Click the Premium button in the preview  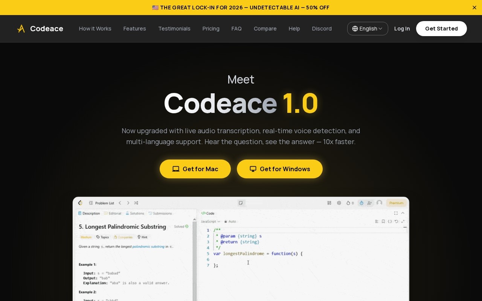(396, 203)
